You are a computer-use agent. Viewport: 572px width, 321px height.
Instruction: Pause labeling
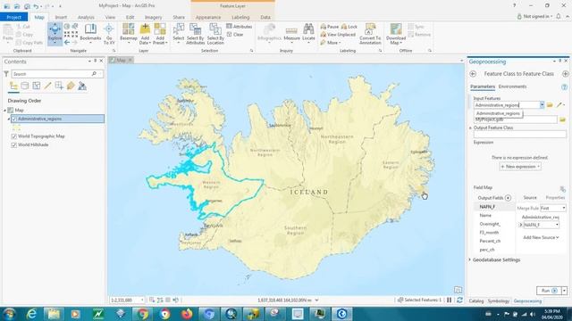click(x=330, y=27)
